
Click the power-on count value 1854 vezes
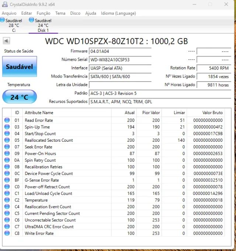point(214,76)
